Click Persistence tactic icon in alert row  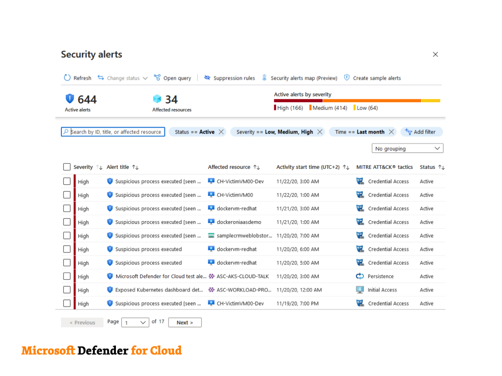360,276
